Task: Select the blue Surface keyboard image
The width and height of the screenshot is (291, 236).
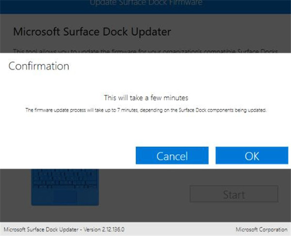Action: [65, 187]
